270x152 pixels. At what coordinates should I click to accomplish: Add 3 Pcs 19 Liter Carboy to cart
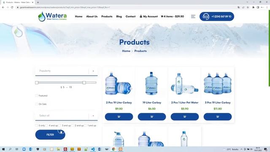click(218, 117)
